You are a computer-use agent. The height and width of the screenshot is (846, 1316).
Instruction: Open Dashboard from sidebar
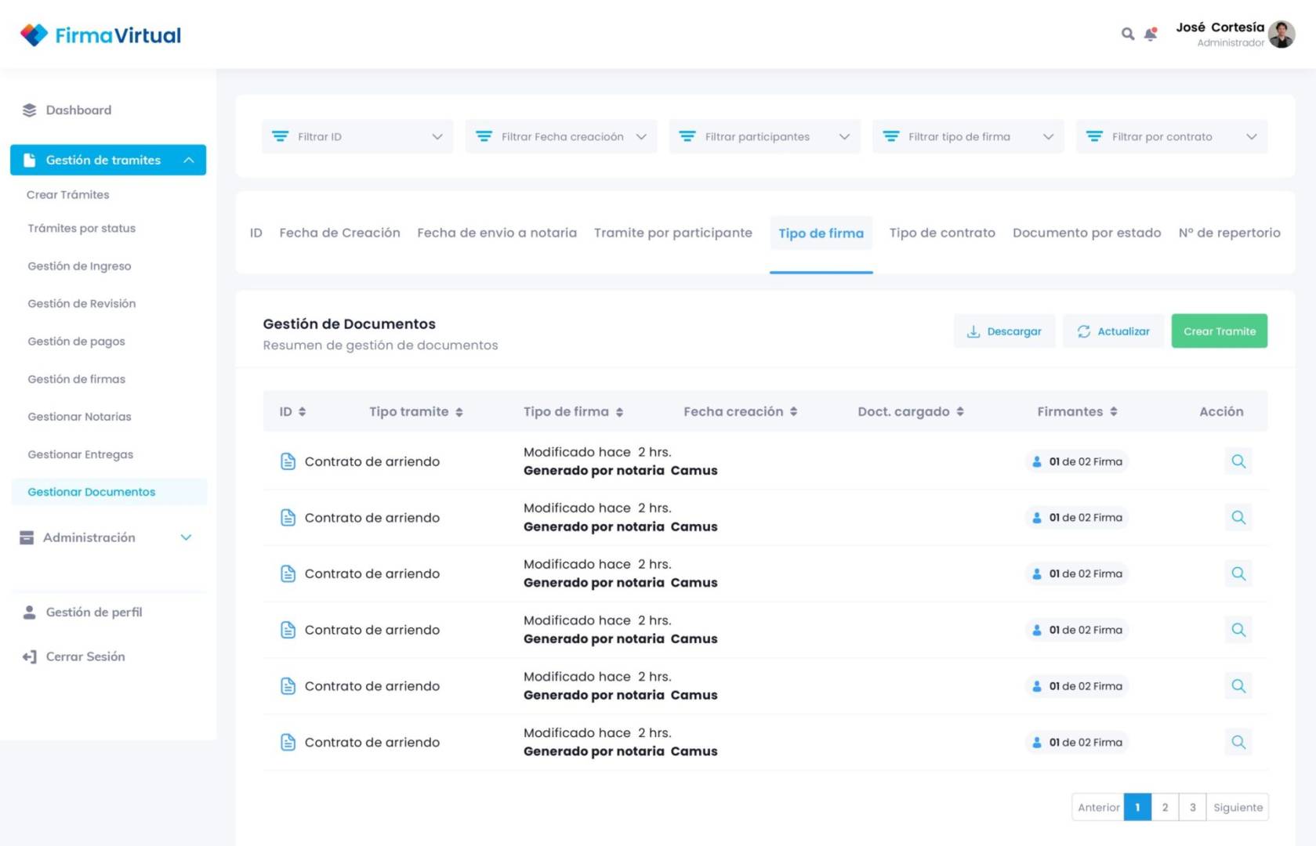pos(78,110)
